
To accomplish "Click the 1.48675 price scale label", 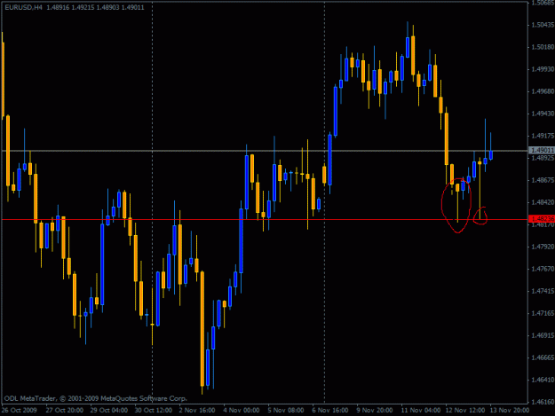I will [543, 180].
